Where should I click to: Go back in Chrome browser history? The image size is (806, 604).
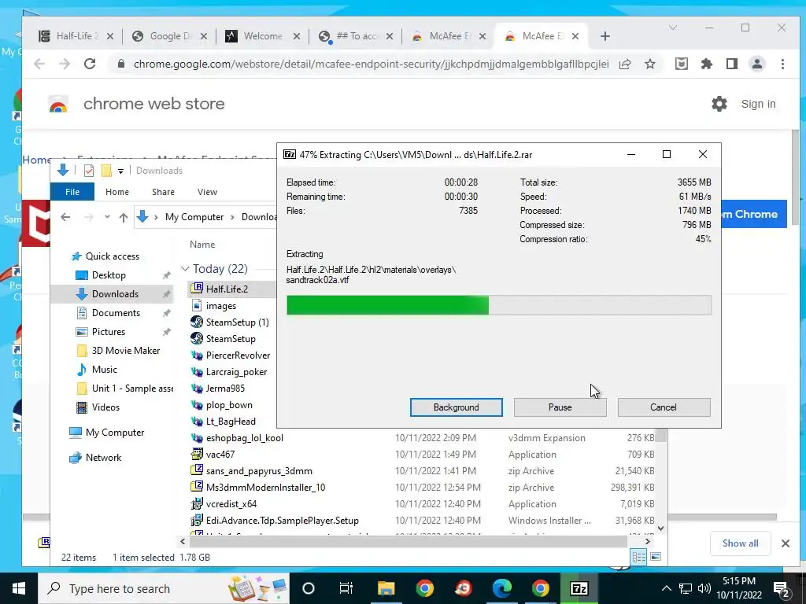tap(39, 64)
